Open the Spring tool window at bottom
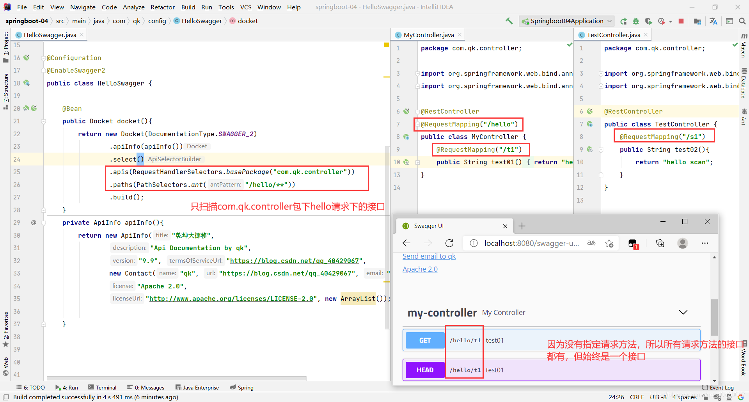The width and height of the screenshot is (749, 402). (x=241, y=388)
